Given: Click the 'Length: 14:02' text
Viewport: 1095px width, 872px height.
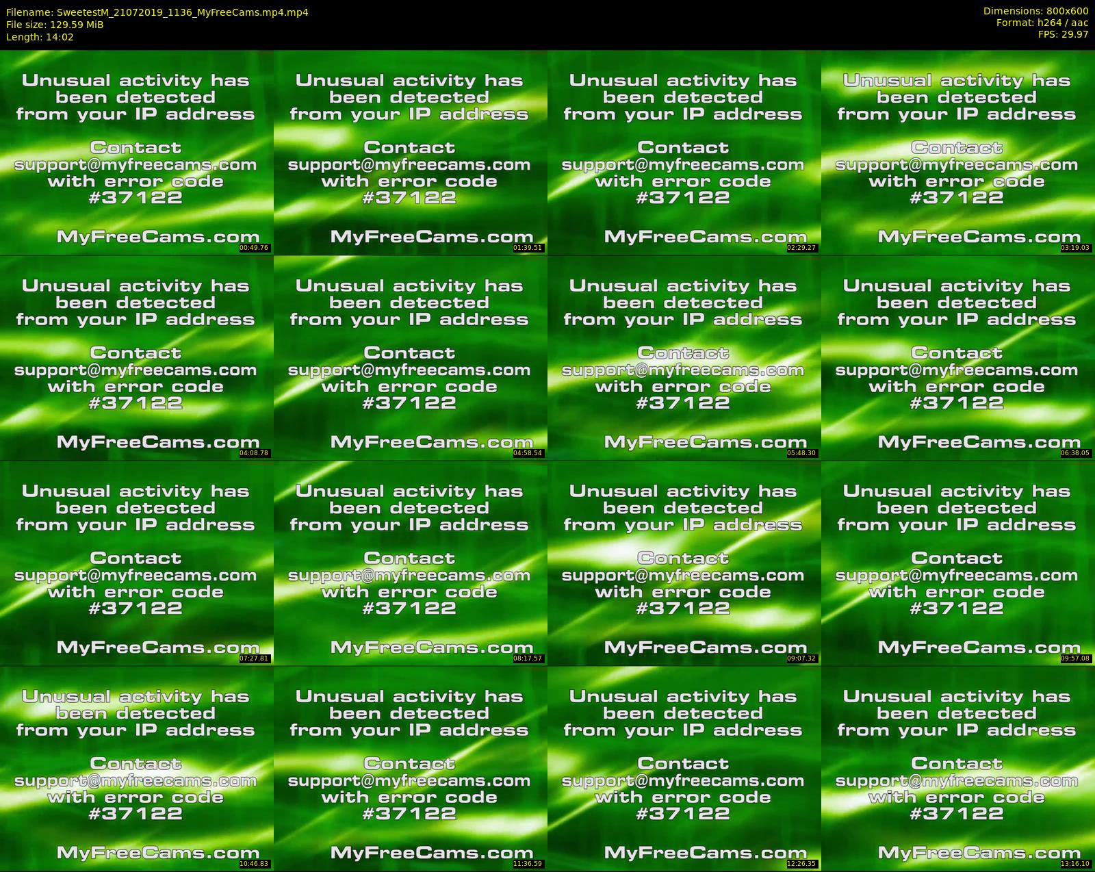Looking at the screenshot, I should pos(40,37).
